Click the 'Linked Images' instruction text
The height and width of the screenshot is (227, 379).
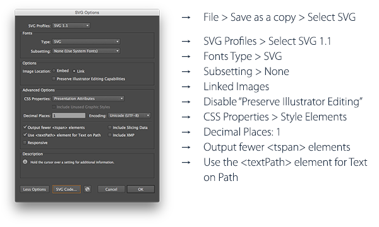(x=236, y=87)
